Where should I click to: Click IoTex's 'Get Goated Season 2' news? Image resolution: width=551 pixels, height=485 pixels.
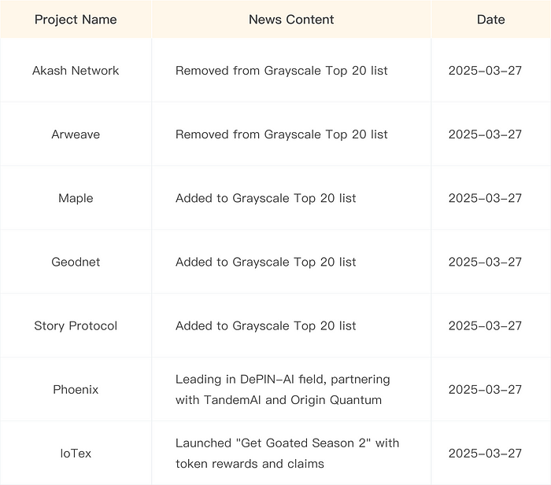coord(287,454)
